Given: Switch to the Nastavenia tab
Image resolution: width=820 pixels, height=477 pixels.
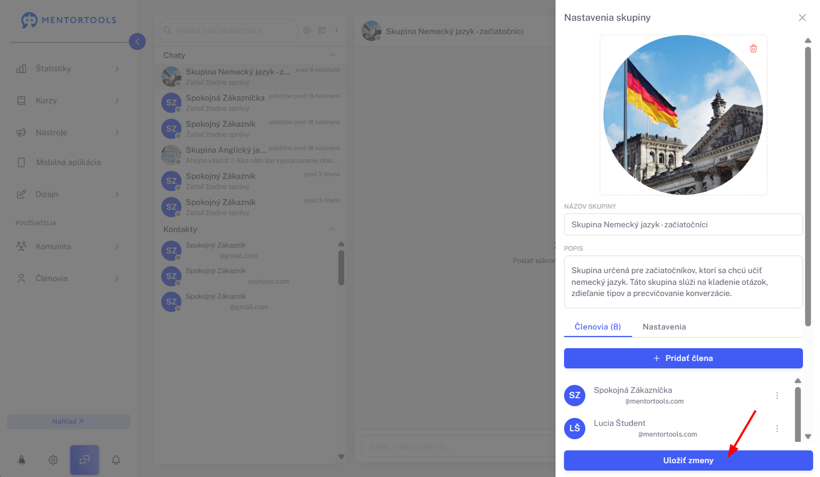Looking at the screenshot, I should pyautogui.click(x=664, y=327).
